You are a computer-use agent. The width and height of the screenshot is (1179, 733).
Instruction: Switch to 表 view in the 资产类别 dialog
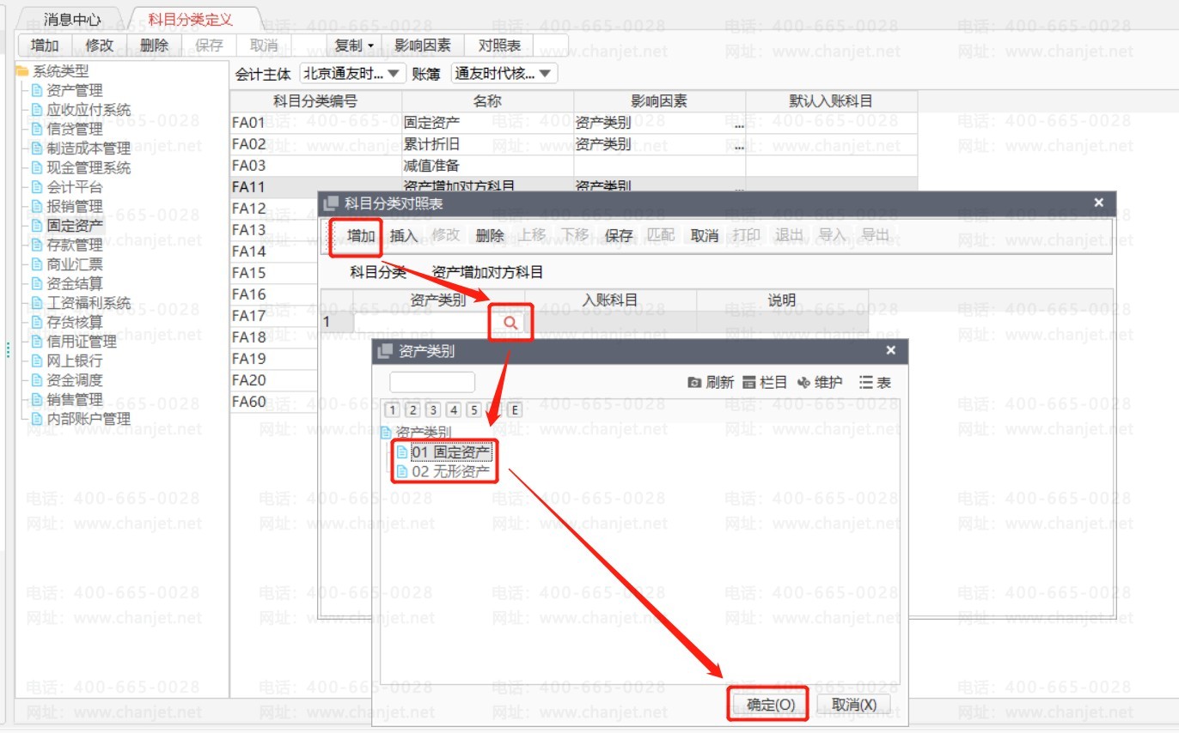click(875, 383)
